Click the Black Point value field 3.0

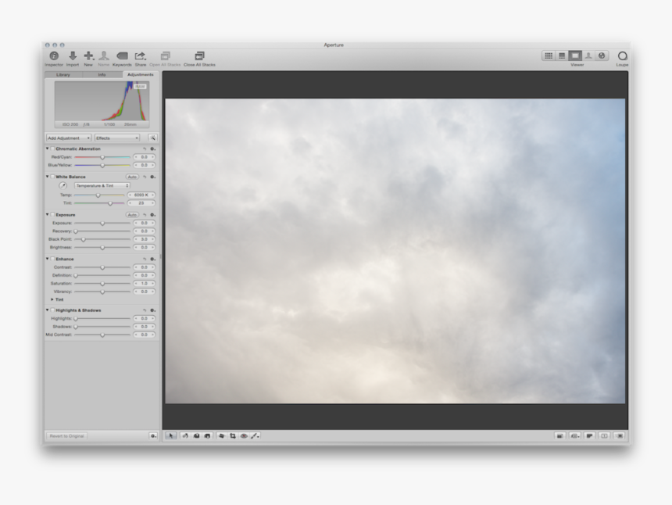(x=144, y=239)
